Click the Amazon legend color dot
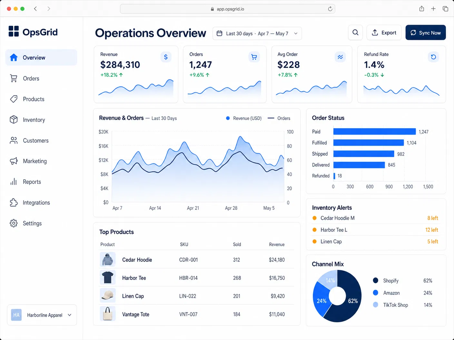Screen dimensions: 454x340 pos(375,293)
